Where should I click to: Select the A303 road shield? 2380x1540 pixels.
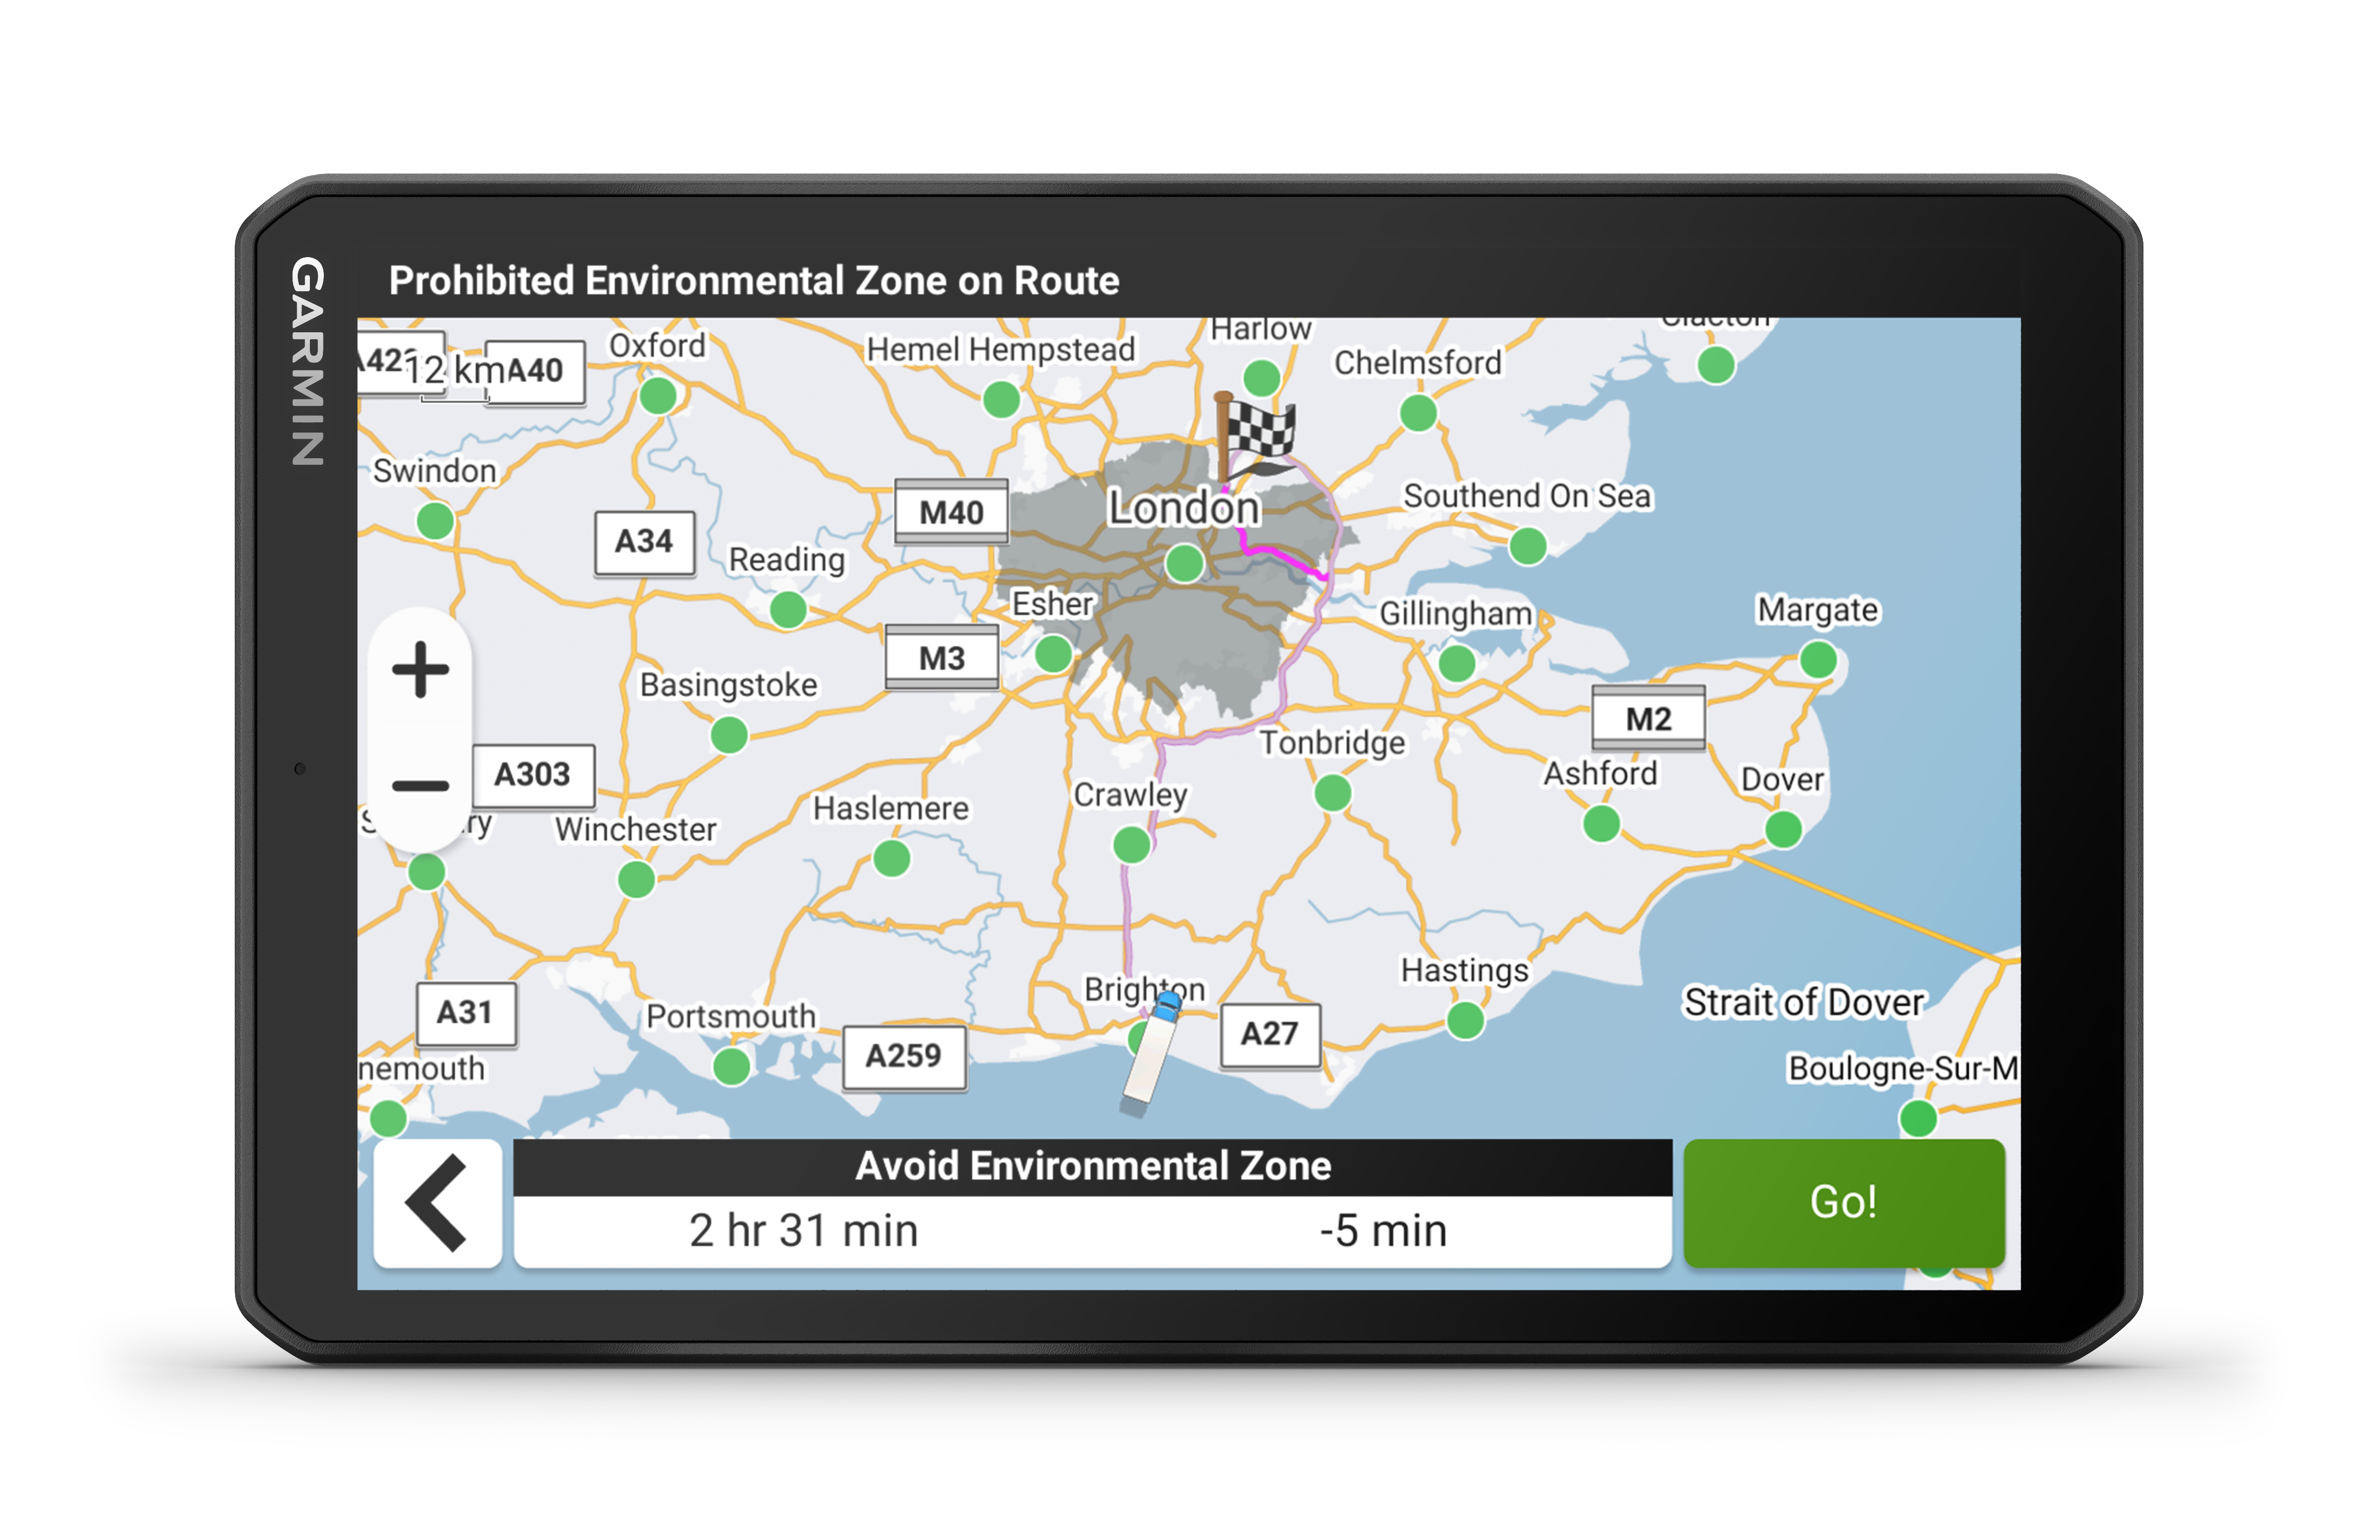click(532, 775)
